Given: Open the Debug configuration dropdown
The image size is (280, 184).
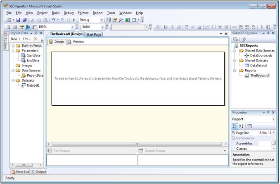Looking at the screenshot, I should click(102, 20).
